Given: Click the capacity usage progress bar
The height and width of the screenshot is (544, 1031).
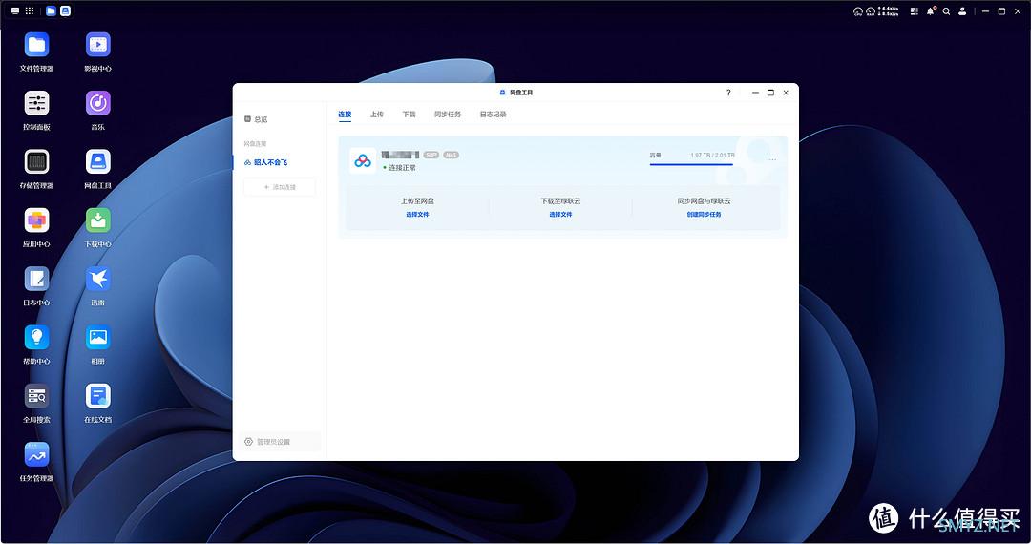Looking at the screenshot, I should (x=692, y=164).
